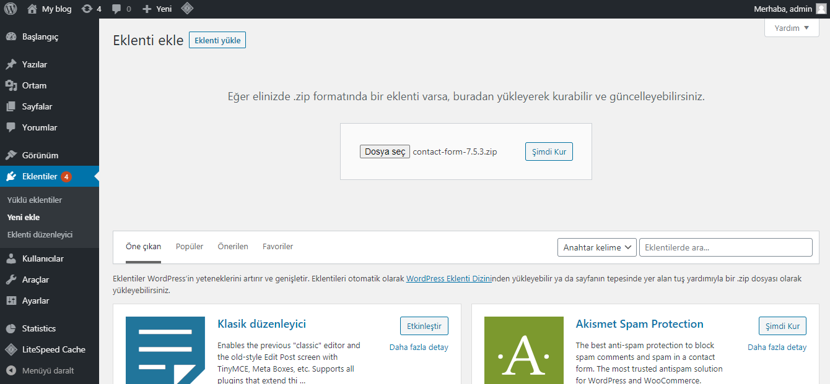Viewport: 830px width, 384px height.
Task: Click the plus Yeni icon
Action: (x=147, y=9)
